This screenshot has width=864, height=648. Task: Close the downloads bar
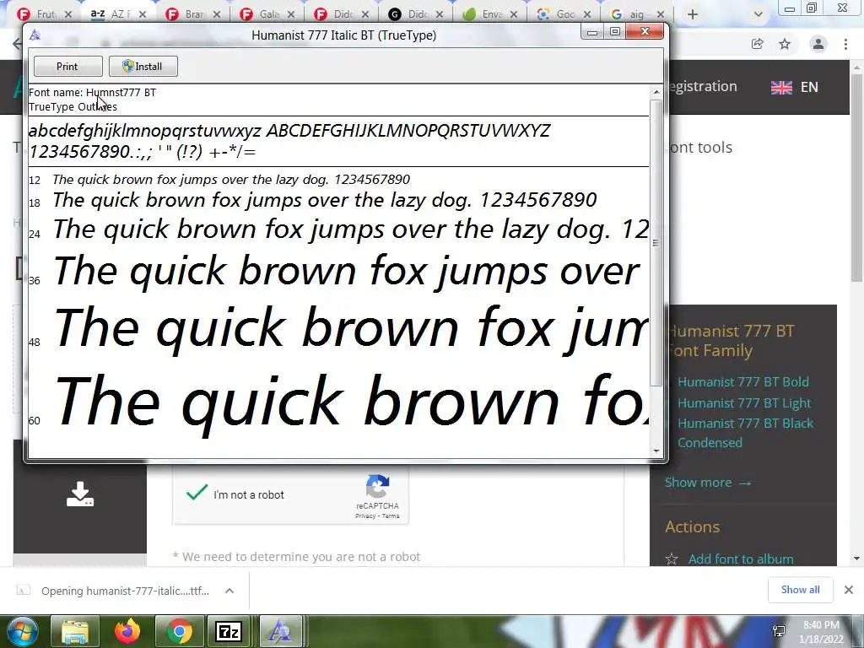click(849, 590)
